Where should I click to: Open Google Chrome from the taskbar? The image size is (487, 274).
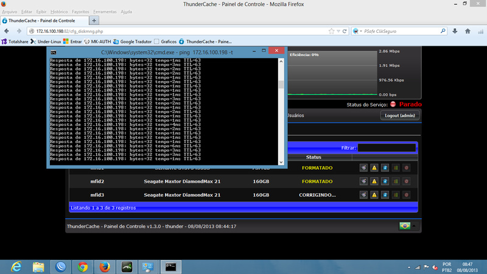pyautogui.click(x=83, y=267)
